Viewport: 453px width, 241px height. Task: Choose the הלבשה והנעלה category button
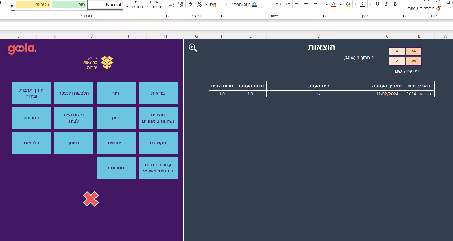pos(74,93)
